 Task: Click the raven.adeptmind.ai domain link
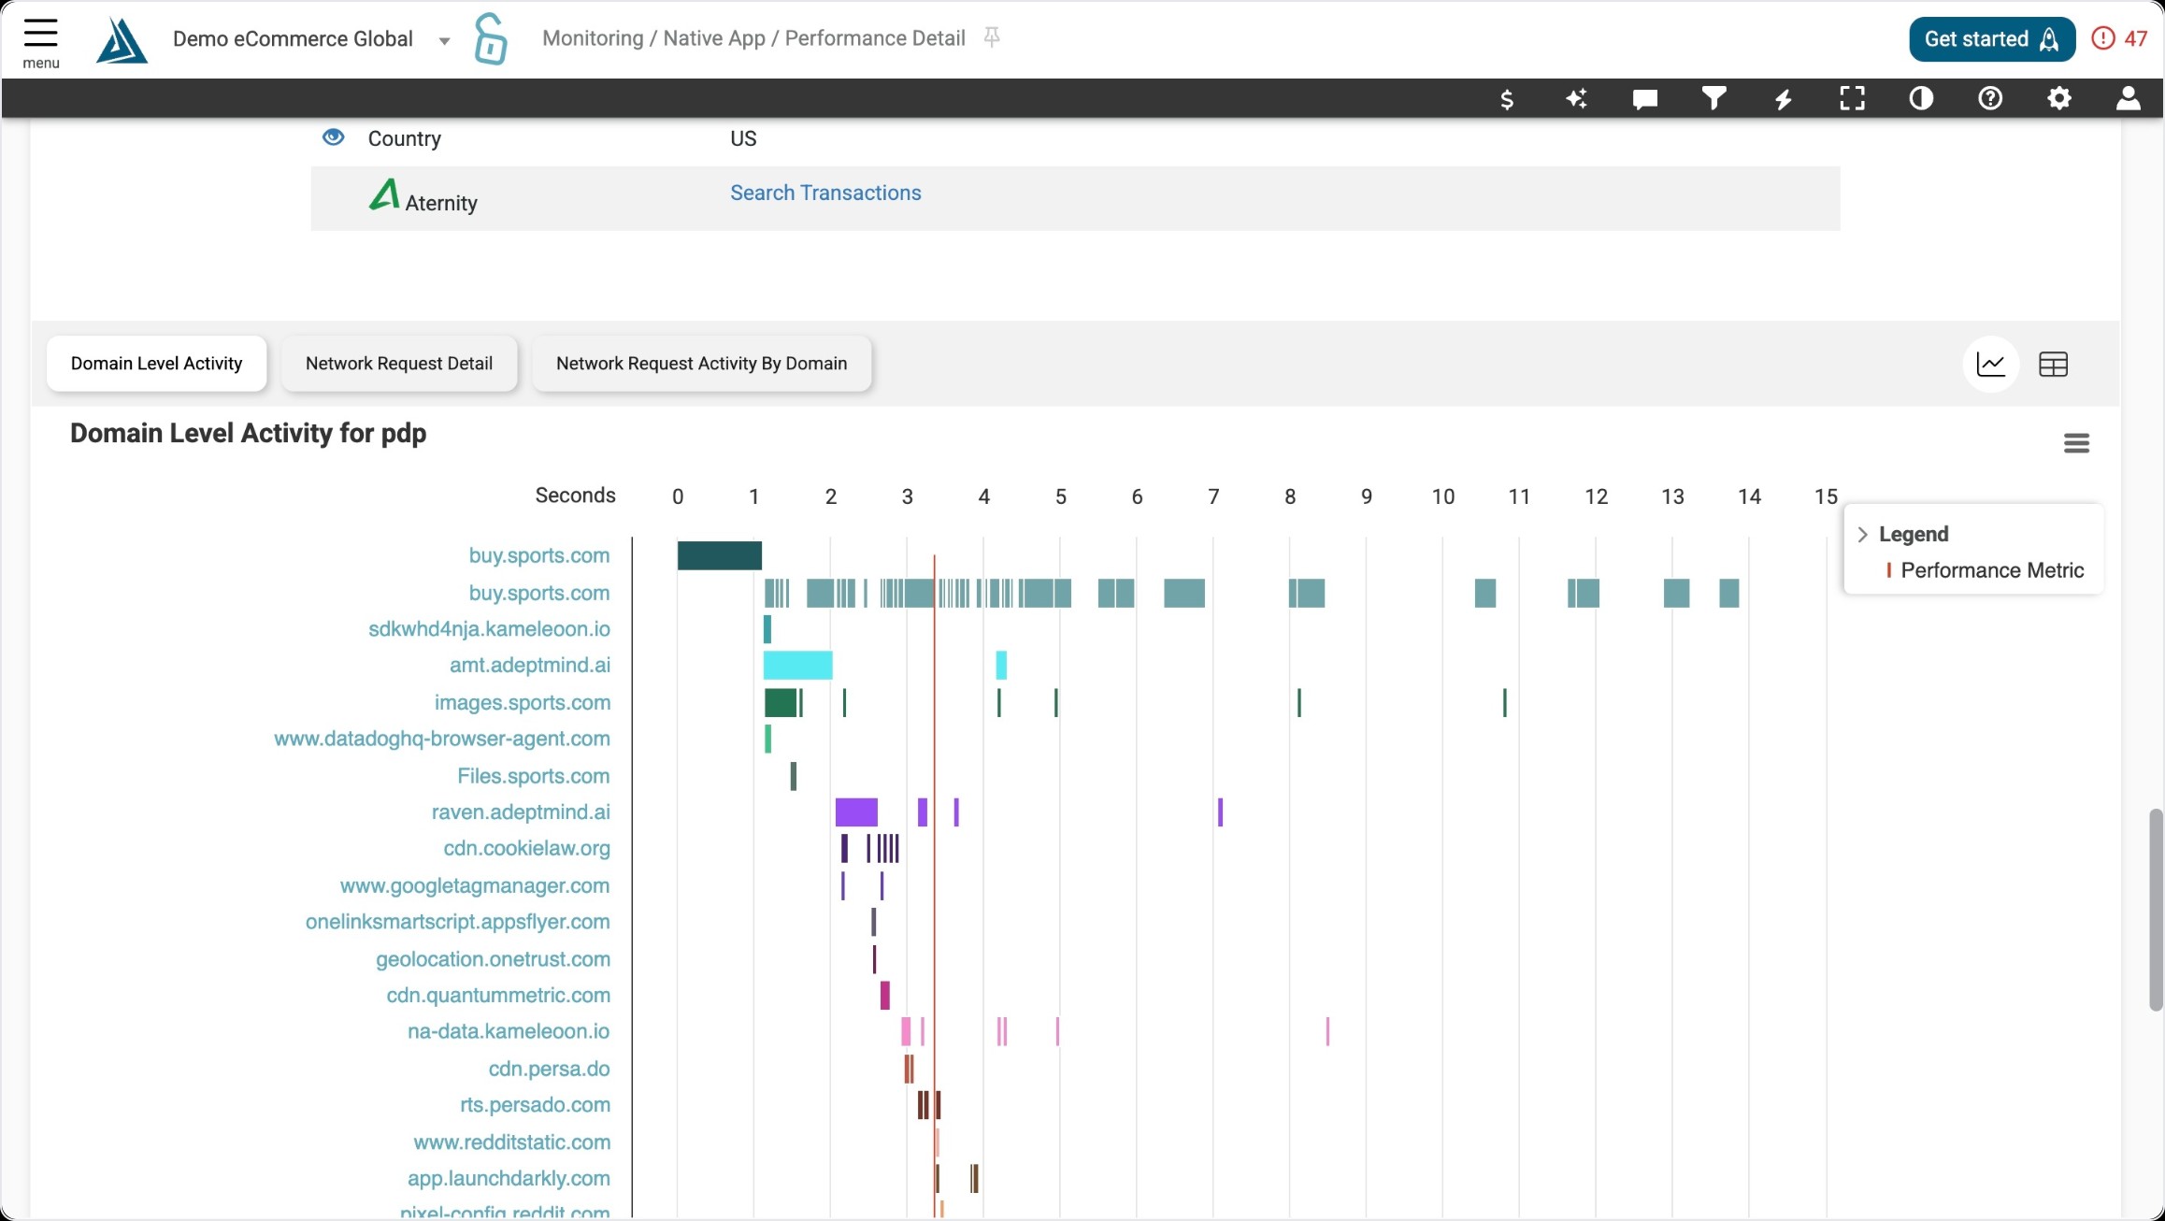pos(521,812)
